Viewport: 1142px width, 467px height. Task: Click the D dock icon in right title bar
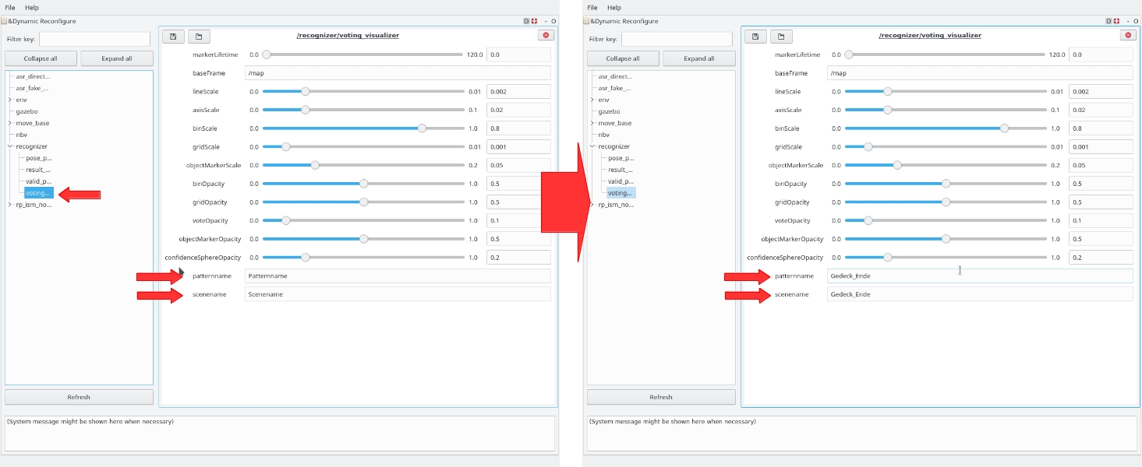tap(1108, 21)
